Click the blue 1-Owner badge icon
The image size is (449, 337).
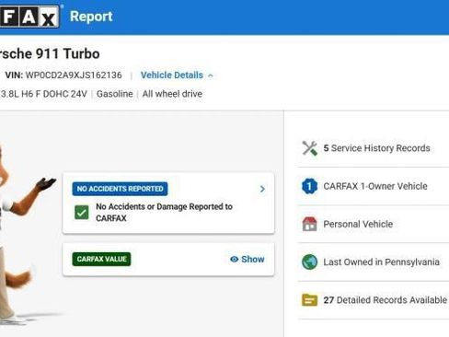tap(309, 186)
